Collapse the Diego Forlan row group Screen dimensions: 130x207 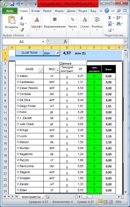(x=18, y=106)
